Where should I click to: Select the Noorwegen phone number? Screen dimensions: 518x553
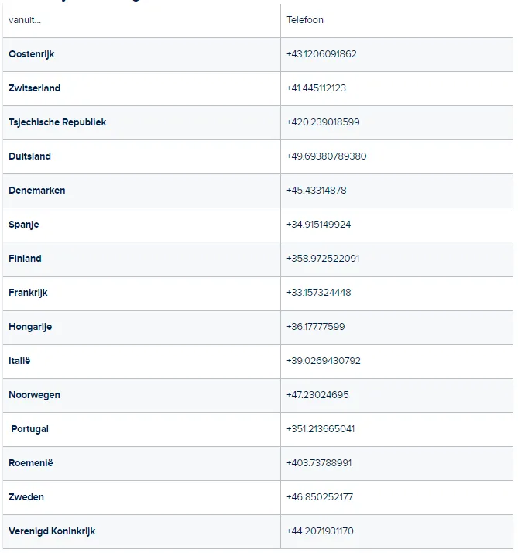(317, 395)
